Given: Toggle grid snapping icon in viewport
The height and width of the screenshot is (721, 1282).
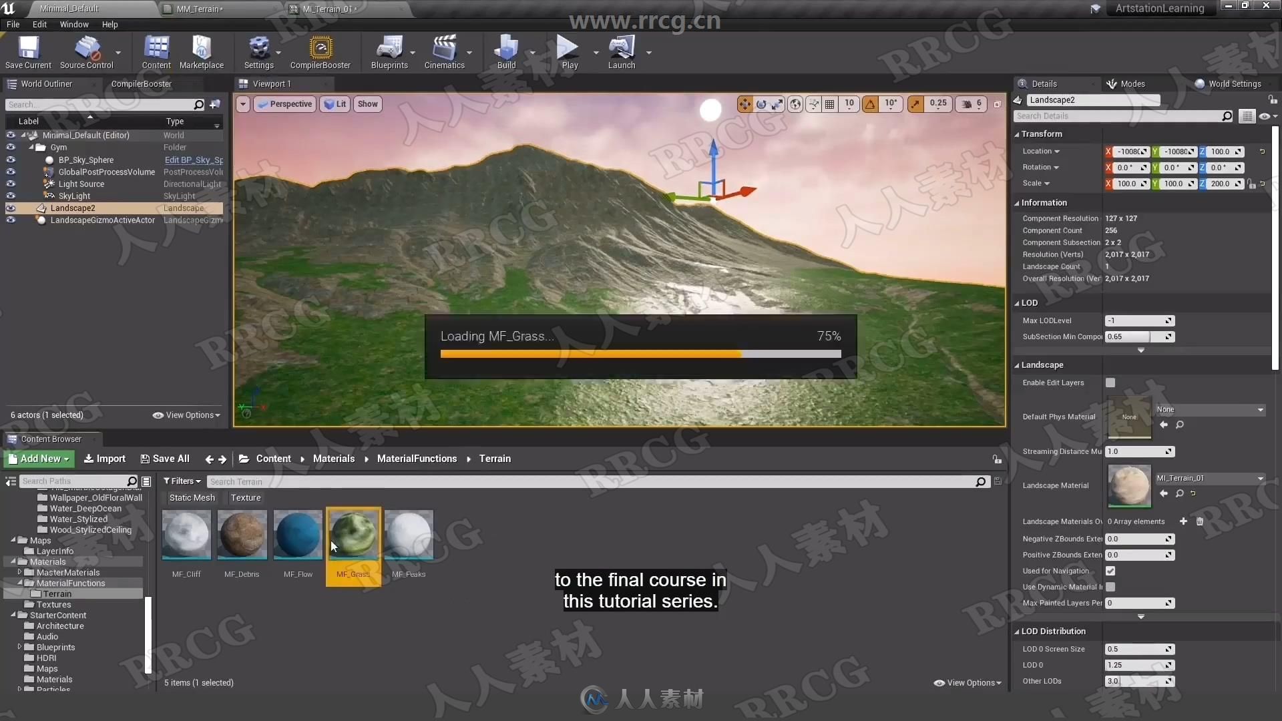Looking at the screenshot, I should 830,104.
